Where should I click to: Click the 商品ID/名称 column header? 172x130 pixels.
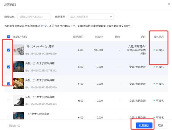(x=20, y=37)
